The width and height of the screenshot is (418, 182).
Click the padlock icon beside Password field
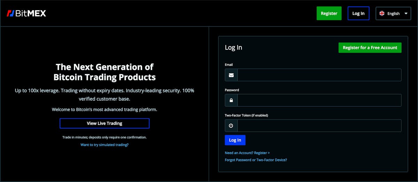(x=231, y=100)
